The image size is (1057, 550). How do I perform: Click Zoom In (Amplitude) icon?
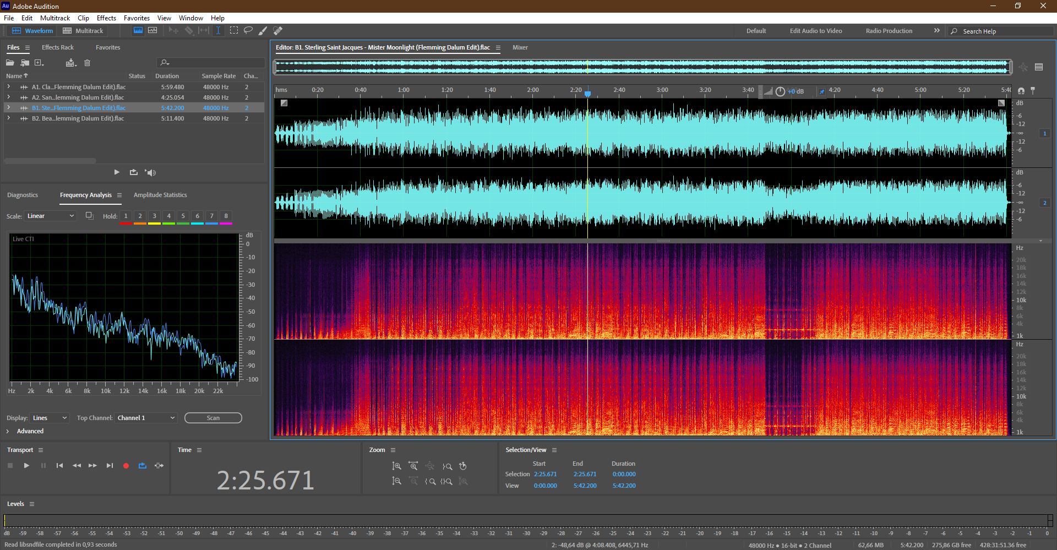click(x=396, y=466)
